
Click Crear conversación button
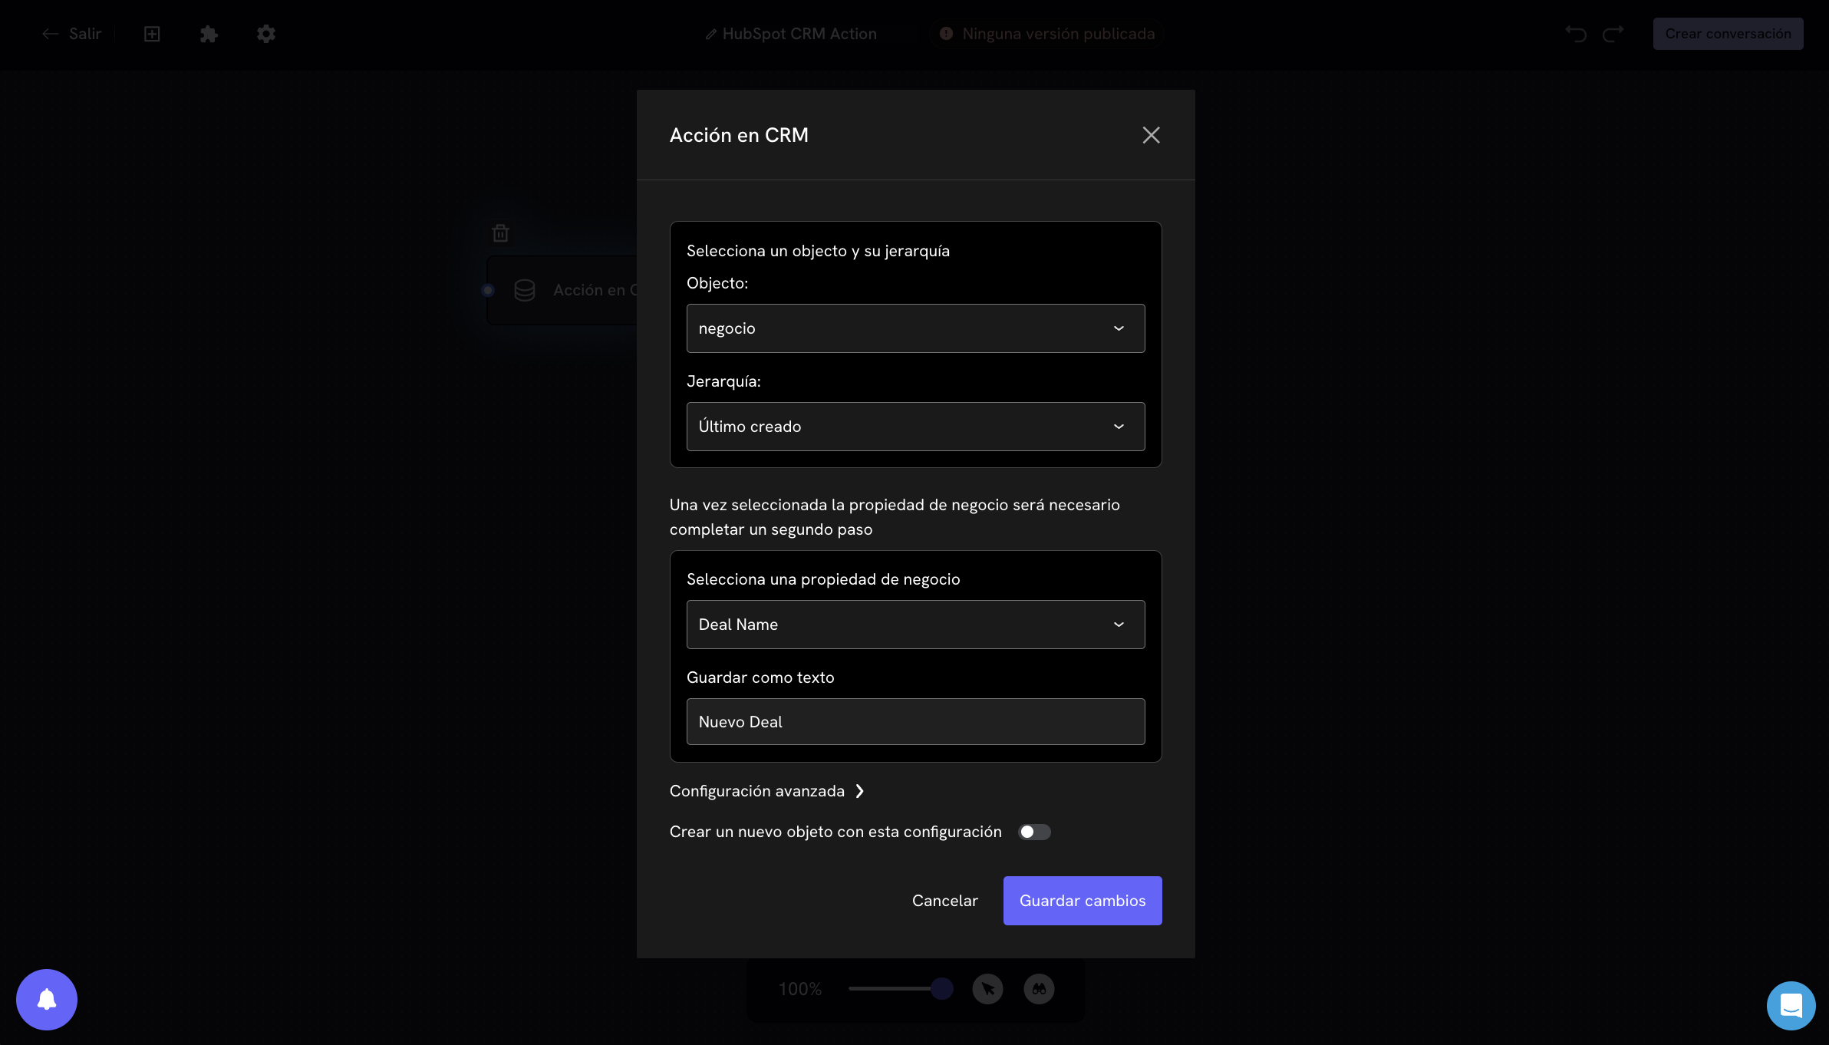point(1728,34)
